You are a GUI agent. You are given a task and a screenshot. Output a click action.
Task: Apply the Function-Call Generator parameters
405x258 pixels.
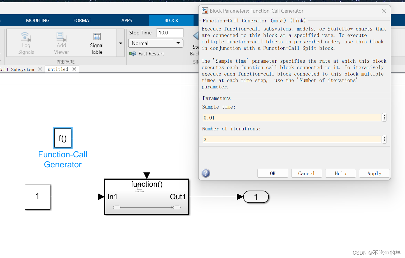pyautogui.click(x=374, y=173)
